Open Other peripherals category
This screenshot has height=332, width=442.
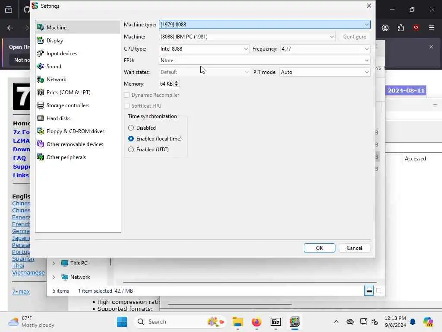(78, 157)
